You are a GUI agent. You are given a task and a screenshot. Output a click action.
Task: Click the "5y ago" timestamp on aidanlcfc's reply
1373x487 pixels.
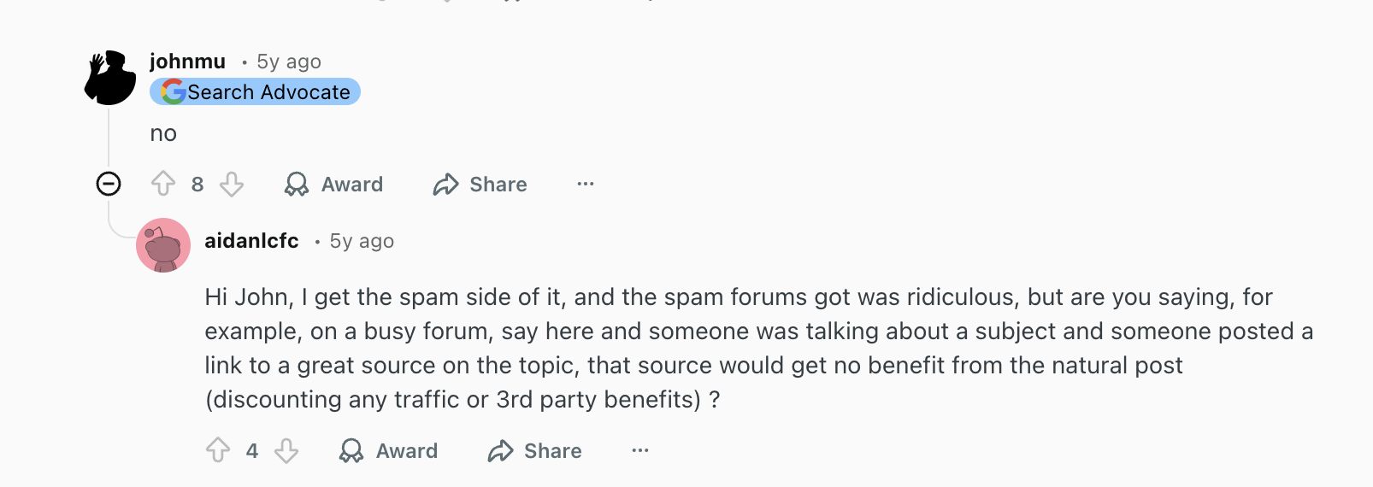[362, 241]
